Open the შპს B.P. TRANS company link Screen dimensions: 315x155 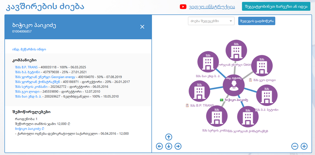[26, 67]
